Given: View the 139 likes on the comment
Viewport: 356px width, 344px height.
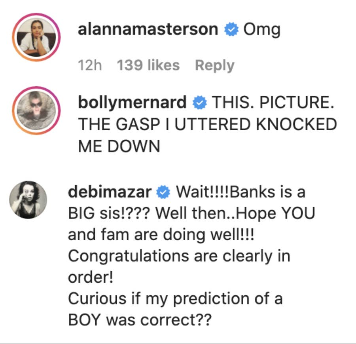Looking at the screenshot, I should 148,65.
